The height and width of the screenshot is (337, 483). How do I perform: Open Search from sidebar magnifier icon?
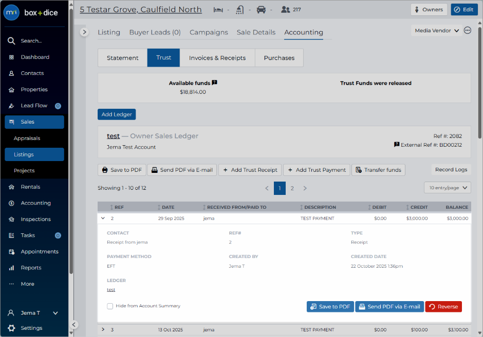(x=11, y=41)
